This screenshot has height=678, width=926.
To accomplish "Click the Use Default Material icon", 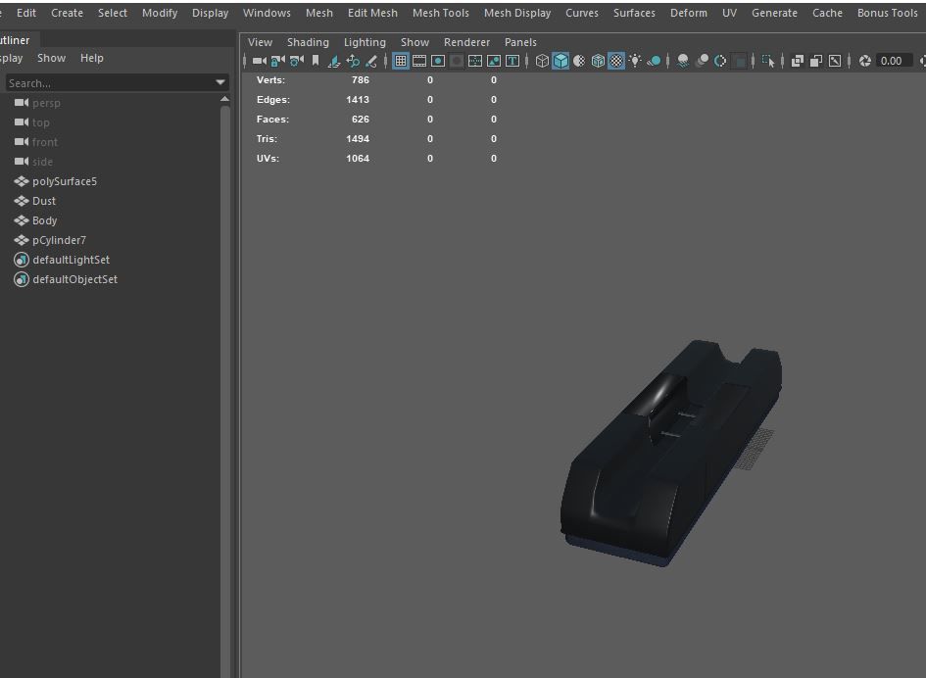I will 579,60.
